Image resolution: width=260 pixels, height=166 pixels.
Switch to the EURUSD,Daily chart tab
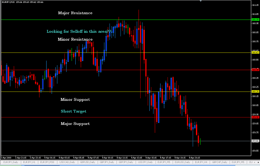(183, 162)
